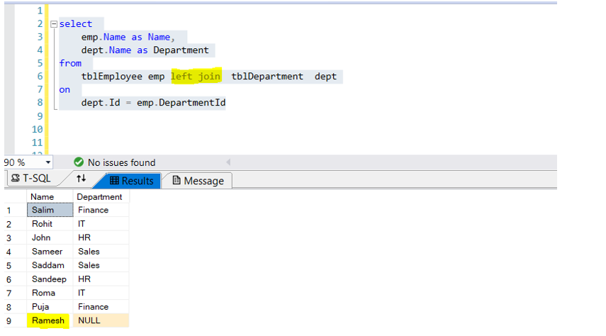
Task: Click 'dept.Id' on line 8
Action: point(101,103)
